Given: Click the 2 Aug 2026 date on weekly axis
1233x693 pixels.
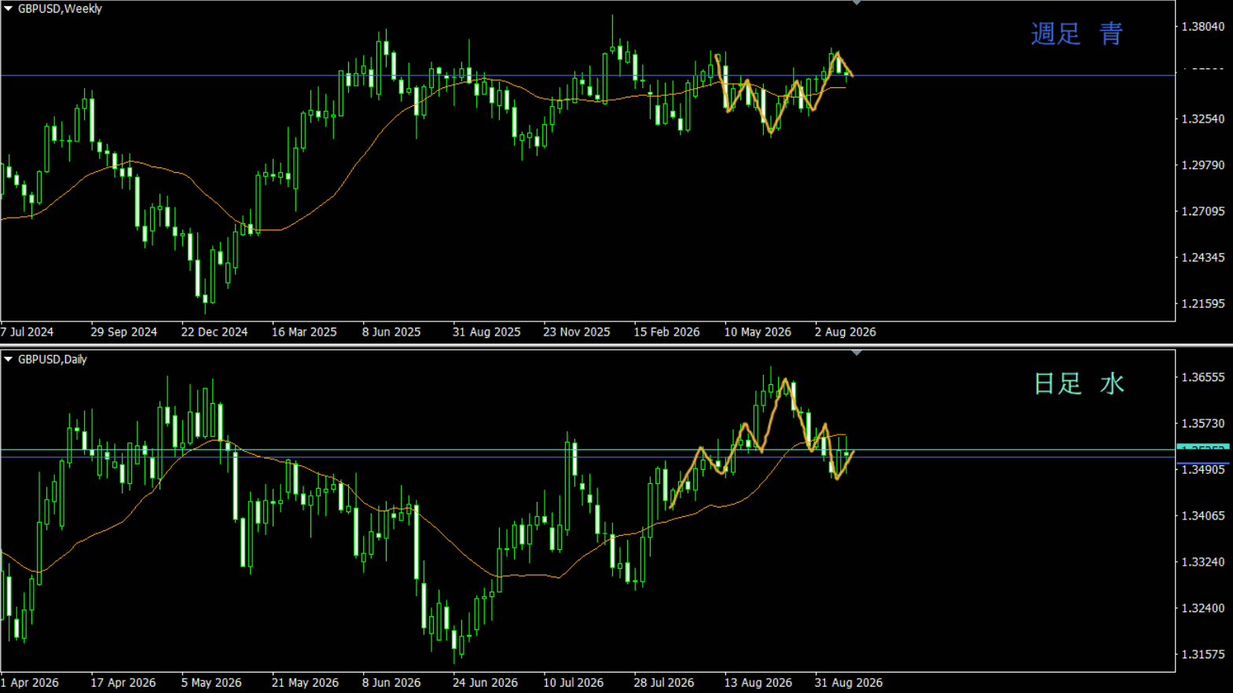Looking at the screenshot, I should pyautogui.click(x=846, y=332).
